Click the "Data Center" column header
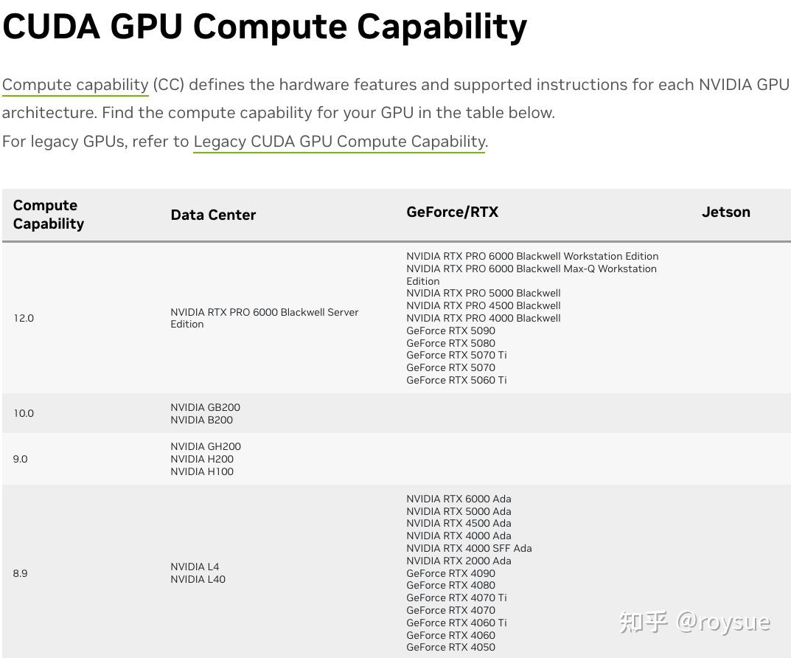791x658 pixels. tap(213, 215)
